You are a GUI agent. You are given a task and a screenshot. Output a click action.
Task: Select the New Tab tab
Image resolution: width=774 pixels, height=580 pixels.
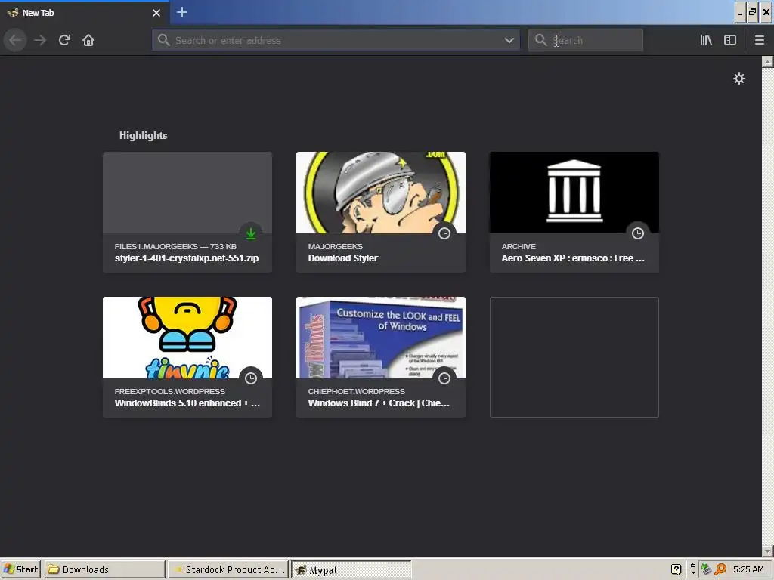coord(84,13)
